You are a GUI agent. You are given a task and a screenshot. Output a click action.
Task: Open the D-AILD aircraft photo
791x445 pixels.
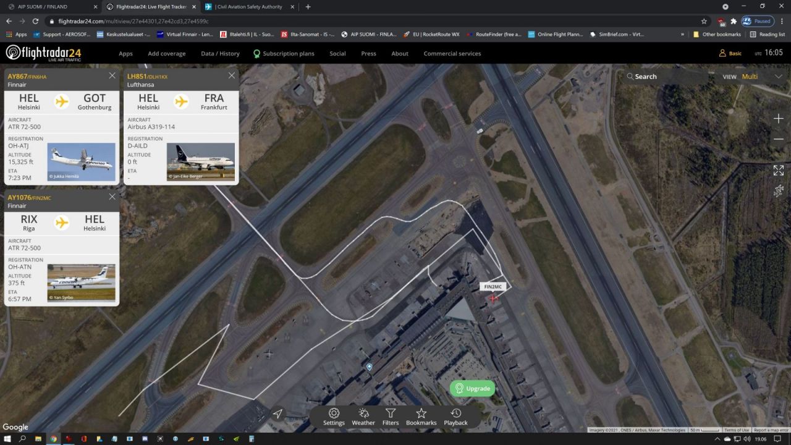click(201, 162)
